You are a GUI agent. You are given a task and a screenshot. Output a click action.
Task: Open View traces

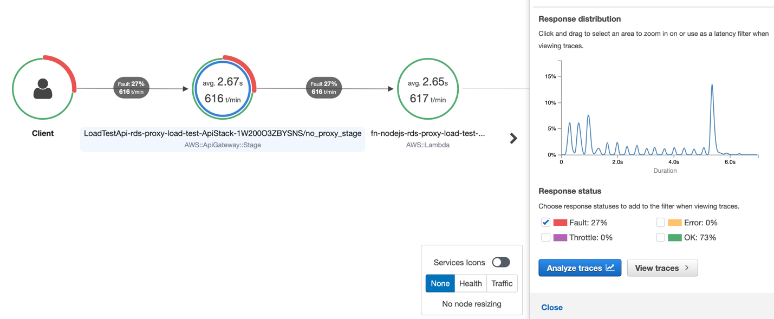coord(662,268)
